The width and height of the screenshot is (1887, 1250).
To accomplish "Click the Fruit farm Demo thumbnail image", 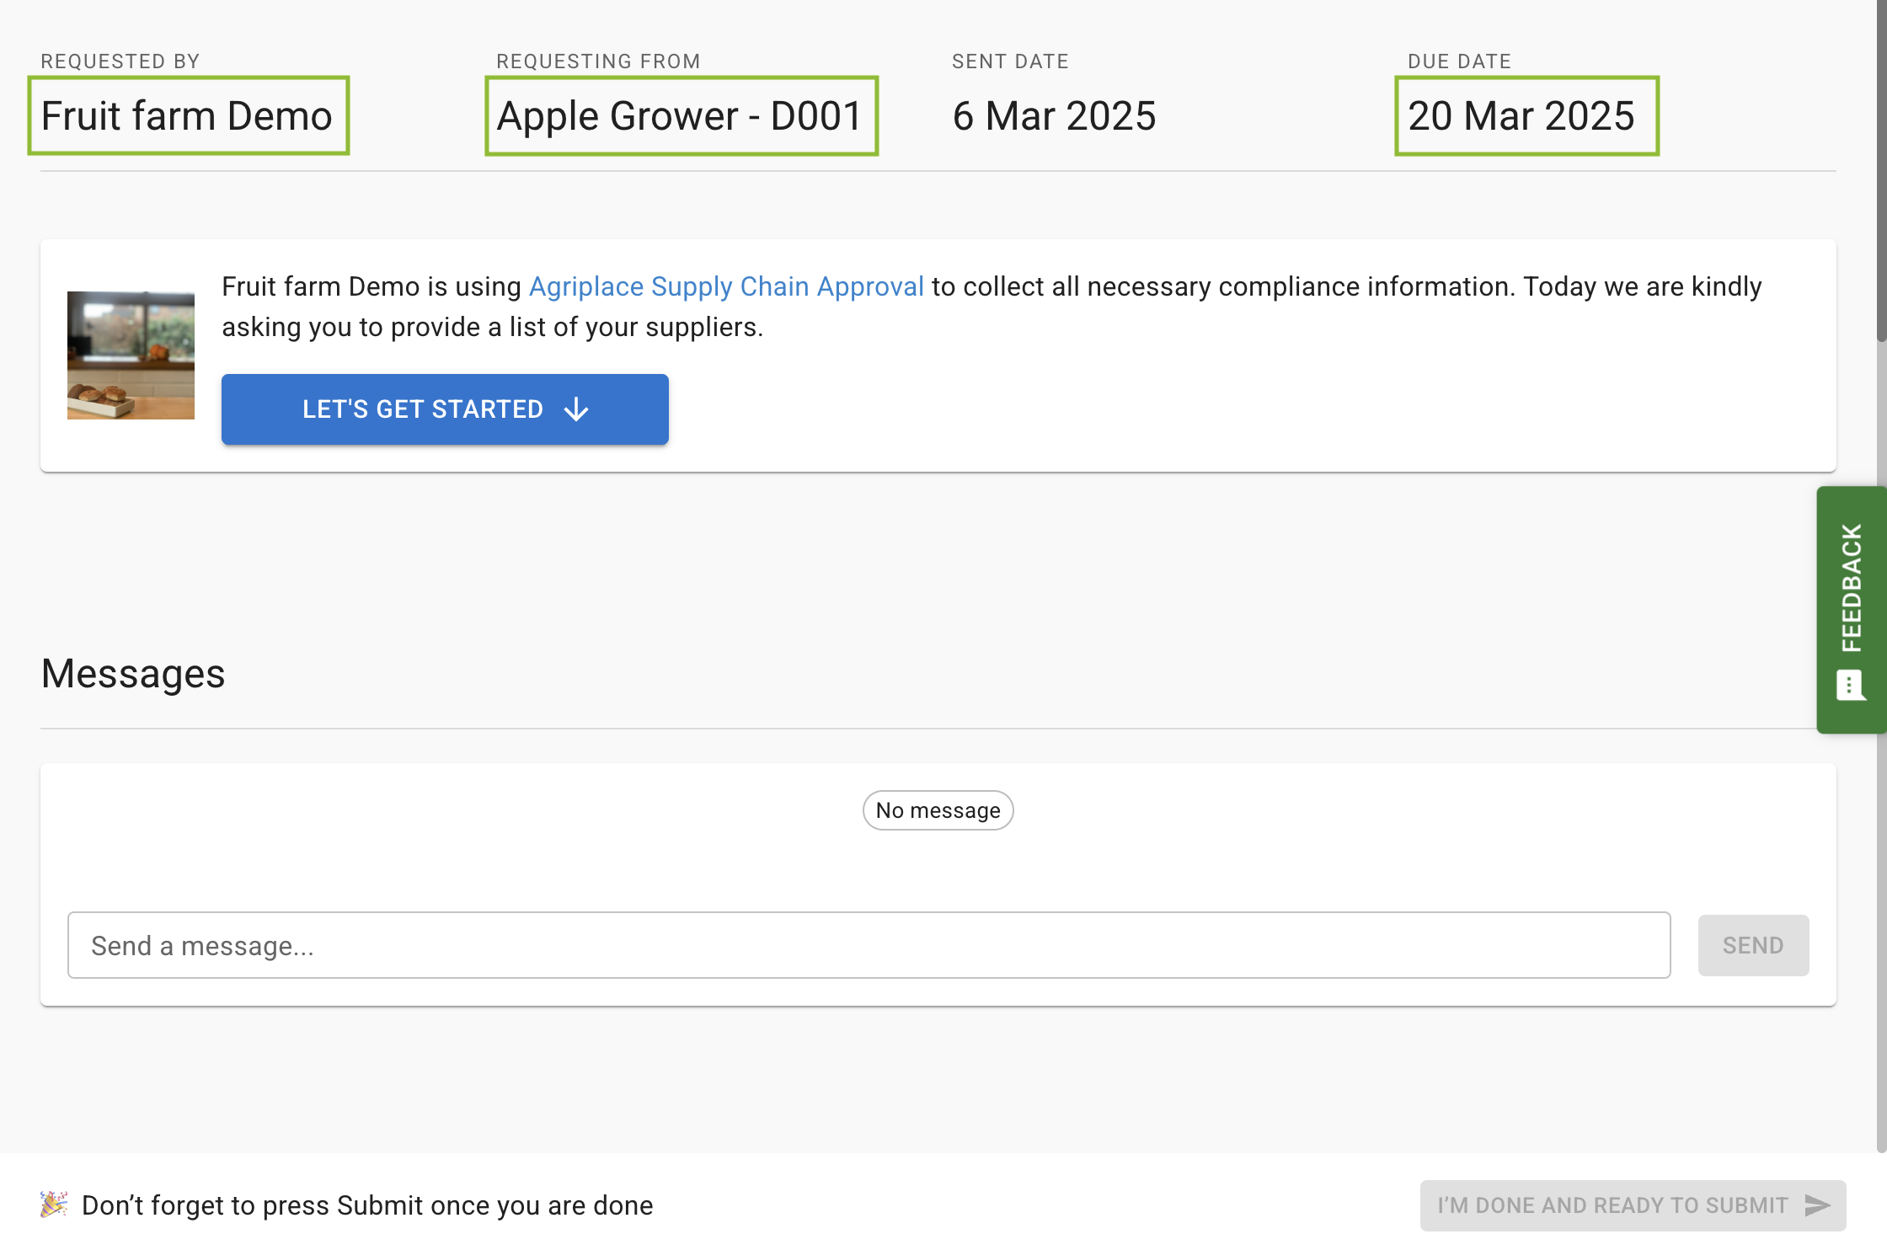I will pyautogui.click(x=131, y=355).
